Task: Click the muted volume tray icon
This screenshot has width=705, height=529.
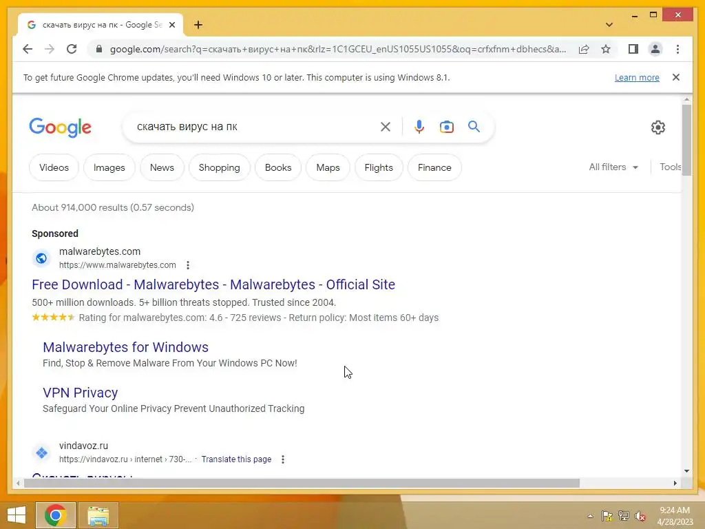Action: point(640,516)
